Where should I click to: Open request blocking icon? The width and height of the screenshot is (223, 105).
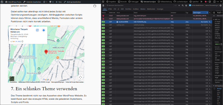[186, 5]
